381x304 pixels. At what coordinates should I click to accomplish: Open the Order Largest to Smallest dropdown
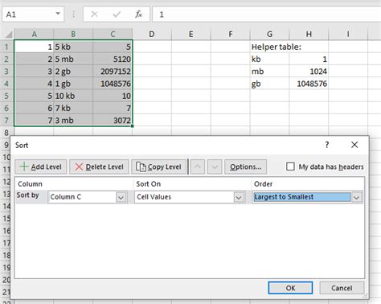coord(356,197)
